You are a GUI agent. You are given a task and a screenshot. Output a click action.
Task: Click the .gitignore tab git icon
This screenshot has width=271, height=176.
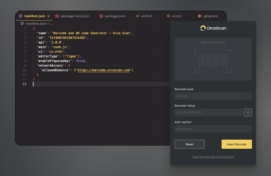point(199,16)
